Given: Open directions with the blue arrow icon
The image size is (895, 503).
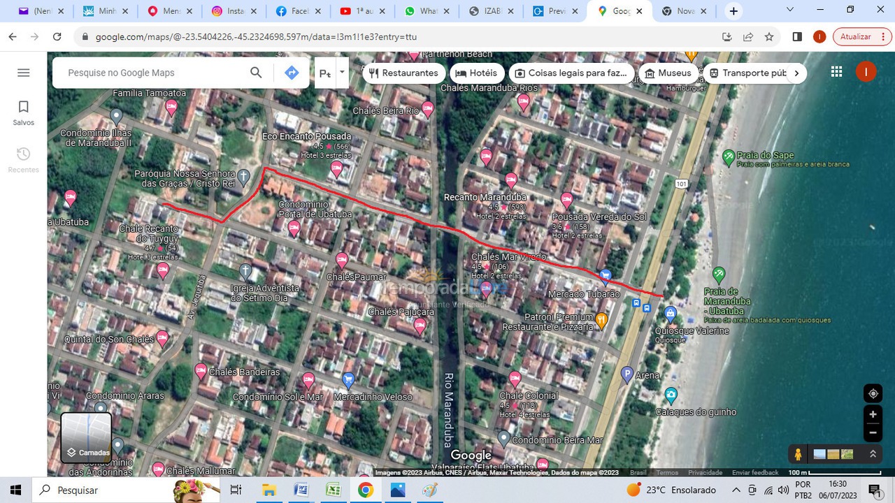Looking at the screenshot, I should [x=292, y=73].
